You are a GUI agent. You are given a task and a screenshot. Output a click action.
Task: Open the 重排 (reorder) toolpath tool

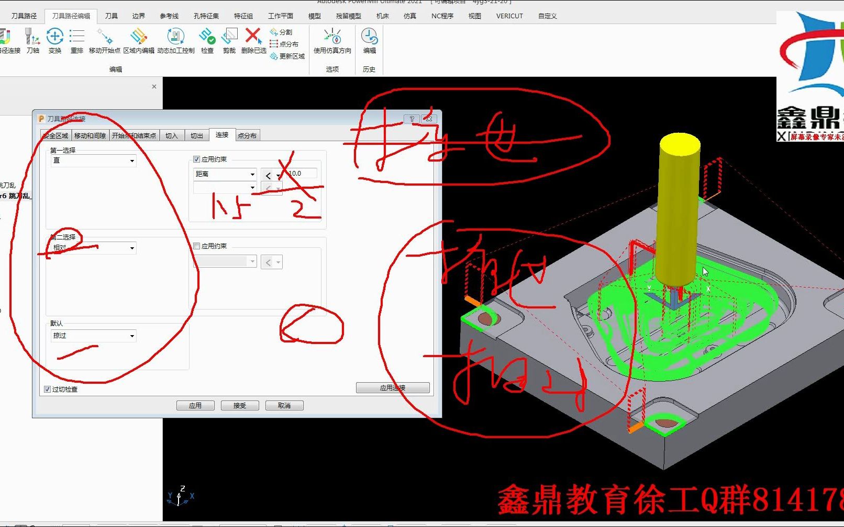pyautogui.click(x=77, y=41)
